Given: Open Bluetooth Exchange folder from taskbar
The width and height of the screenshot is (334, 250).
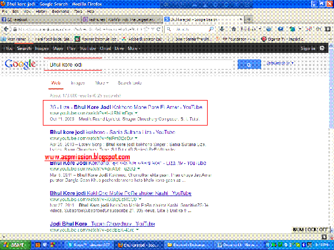Looking at the screenshot, I should (x=189, y=245).
